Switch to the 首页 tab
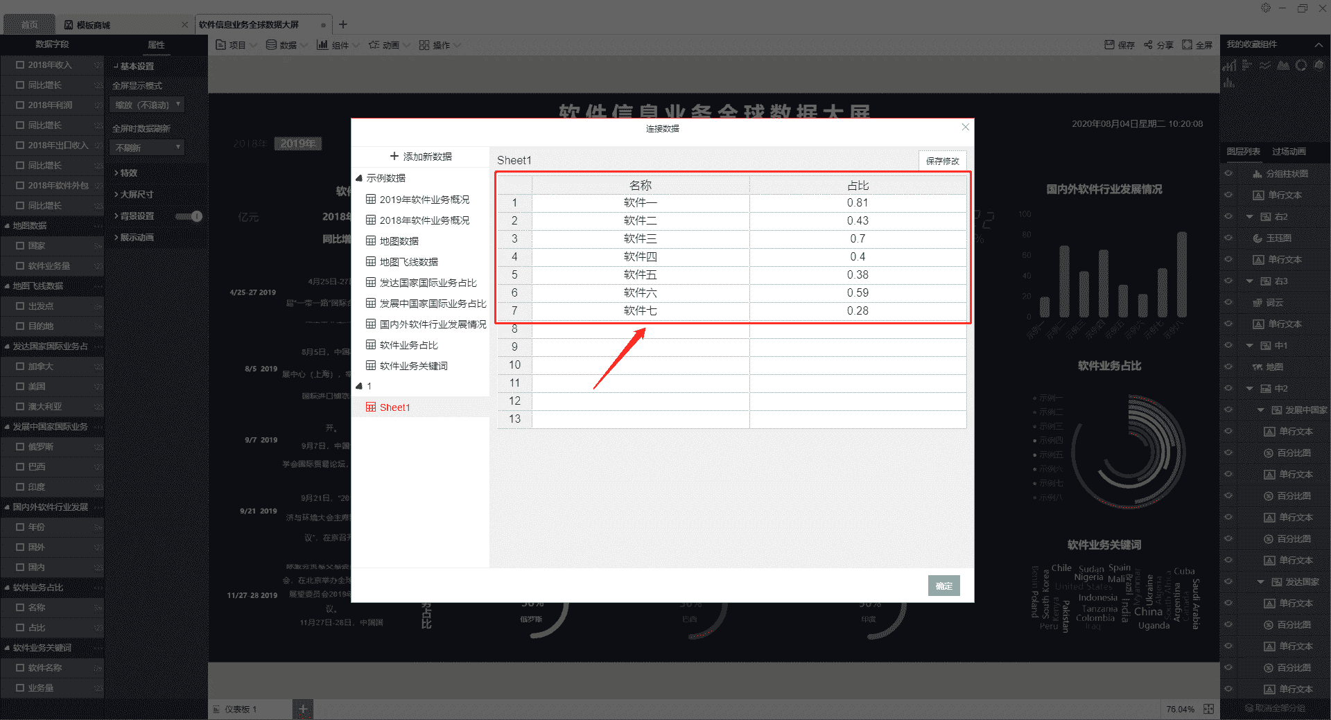 click(x=29, y=25)
